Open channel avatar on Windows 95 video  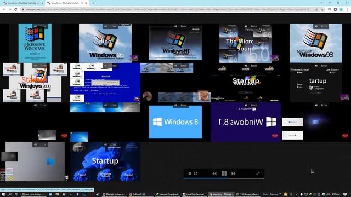click(134, 57)
